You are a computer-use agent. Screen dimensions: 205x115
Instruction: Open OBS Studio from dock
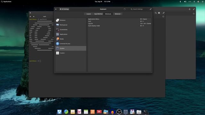[119, 112]
